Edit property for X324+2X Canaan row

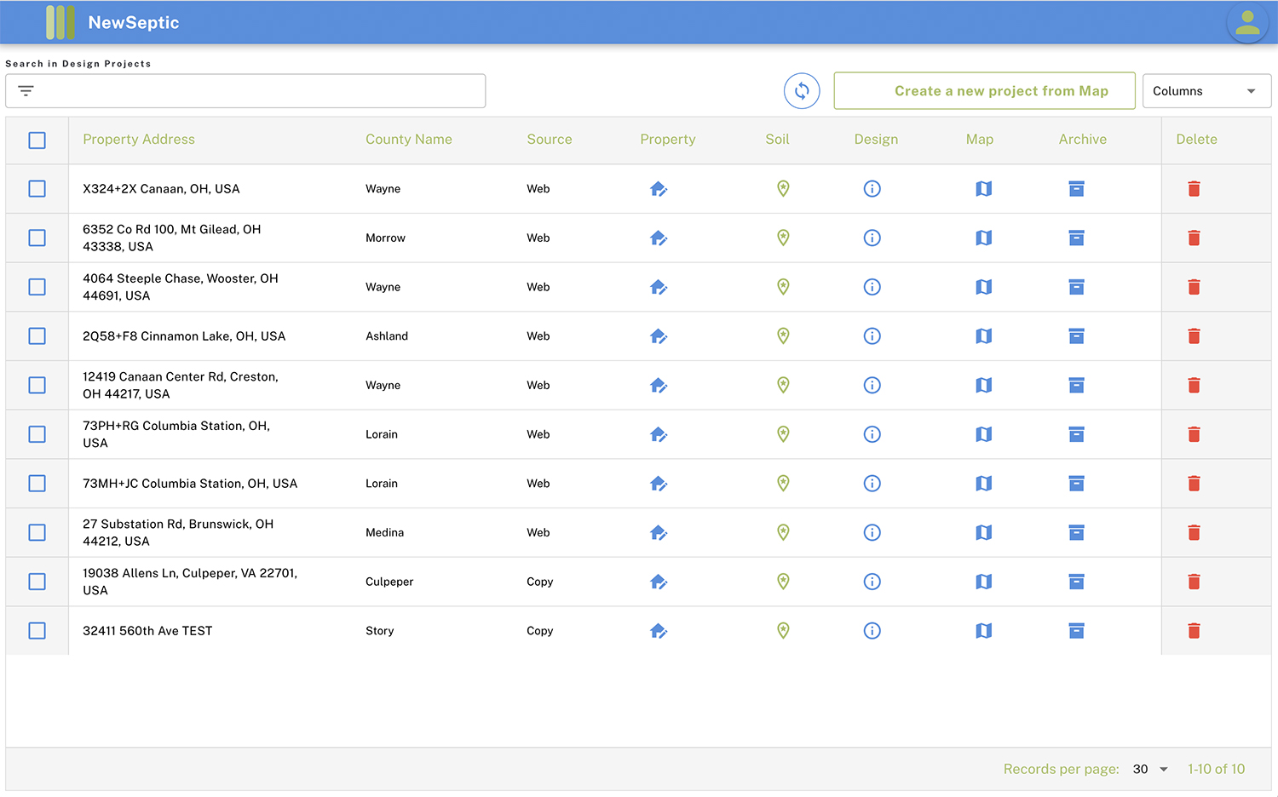click(659, 189)
